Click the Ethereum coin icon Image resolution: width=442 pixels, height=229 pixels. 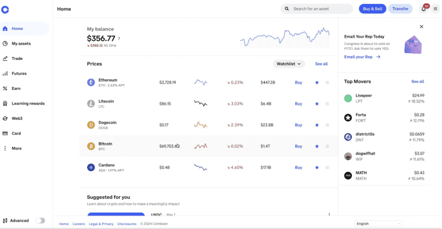point(91,83)
